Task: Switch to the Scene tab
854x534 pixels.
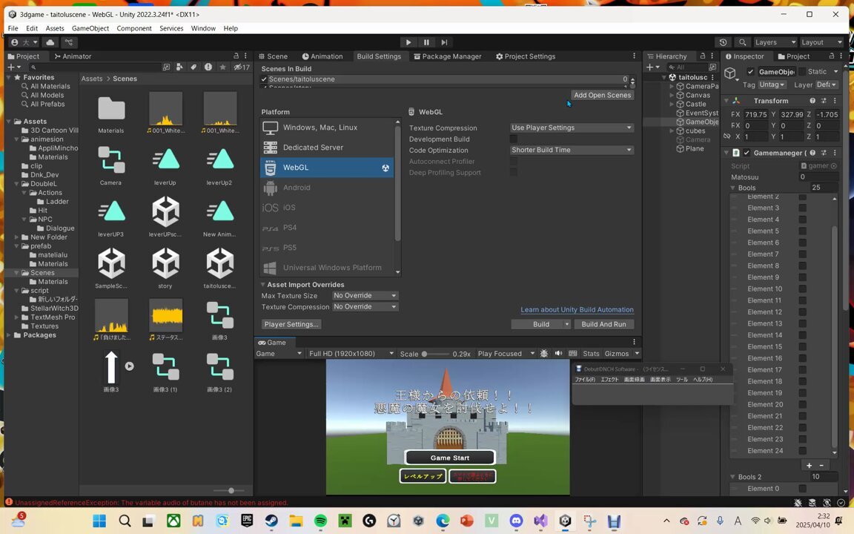Action: pyautogui.click(x=274, y=56)
